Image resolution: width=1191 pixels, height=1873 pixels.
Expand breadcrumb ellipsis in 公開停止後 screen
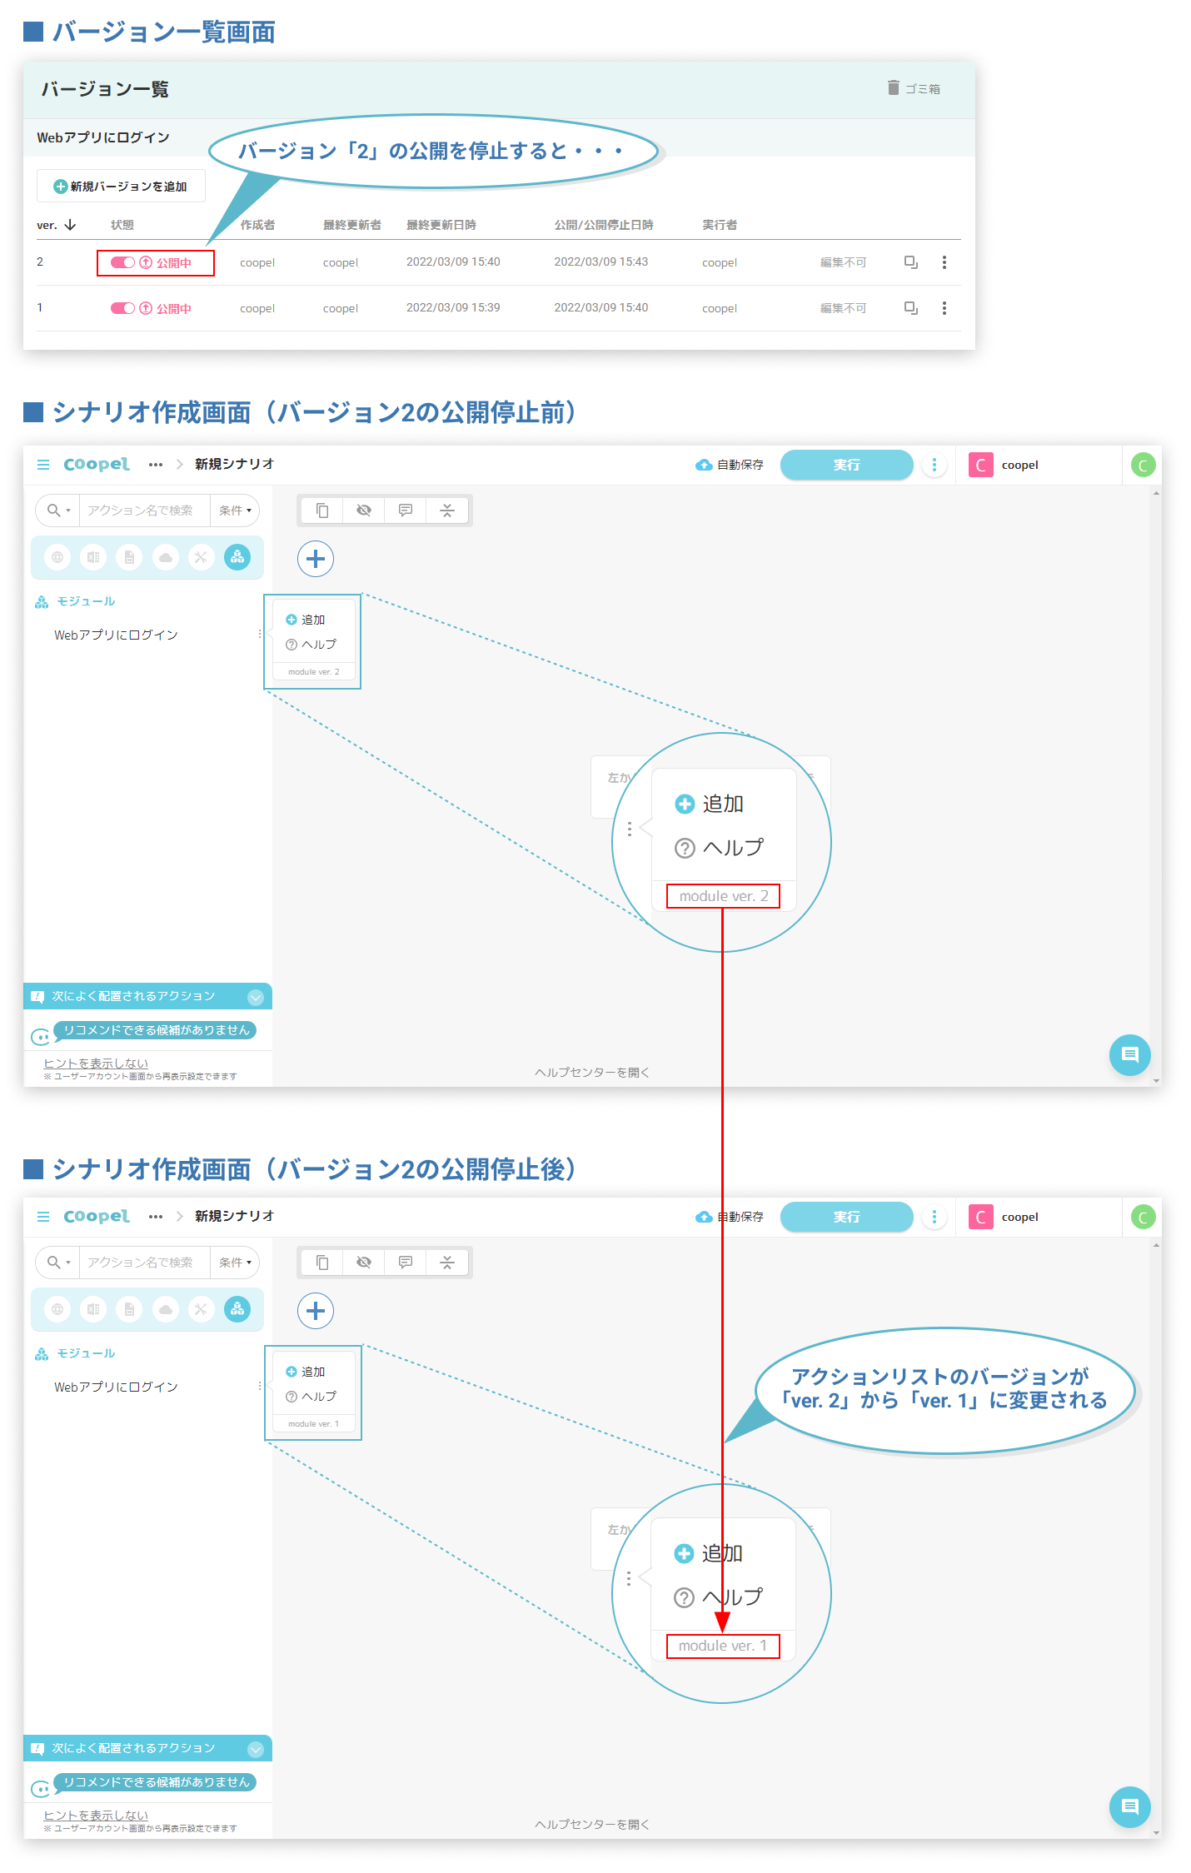point(156,1217)
